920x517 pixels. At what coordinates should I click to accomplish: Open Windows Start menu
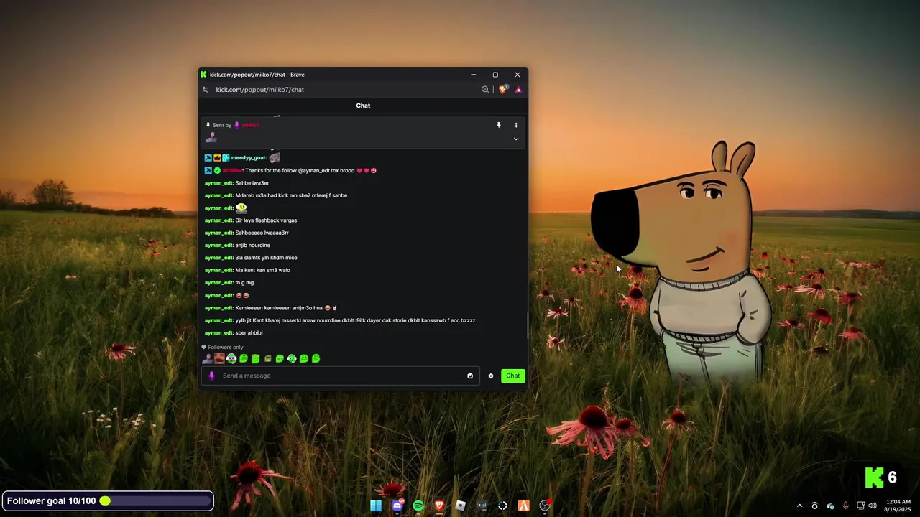pos(376,506)
